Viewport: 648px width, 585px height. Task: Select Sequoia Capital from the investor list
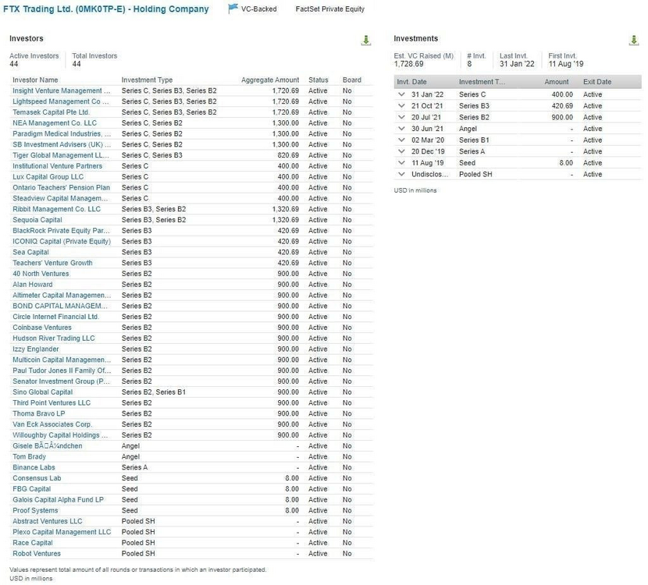coord(37,219)
